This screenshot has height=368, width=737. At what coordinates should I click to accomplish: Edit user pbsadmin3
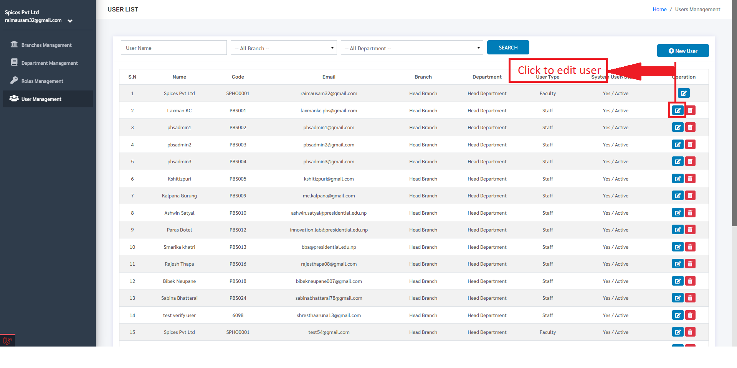coord(678,161)
